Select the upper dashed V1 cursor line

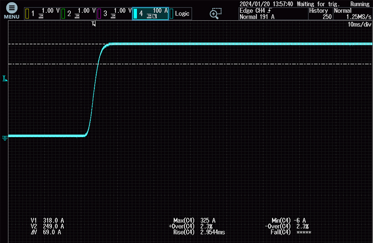pos(221,44)
